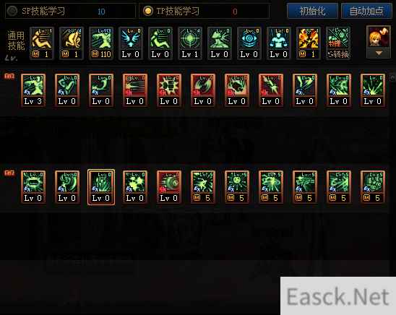Click the lower TP row marker label
This screenshot has height=315, width=396.
tap(9, 173)
